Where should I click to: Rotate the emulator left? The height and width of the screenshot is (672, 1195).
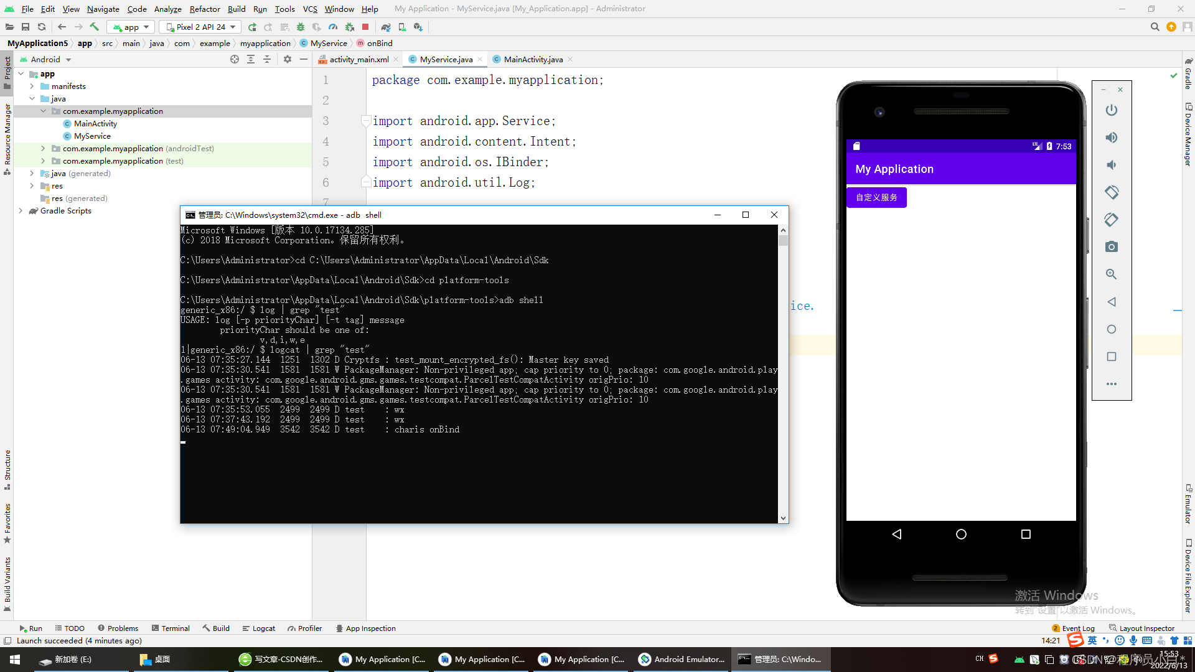(1111, 192)
